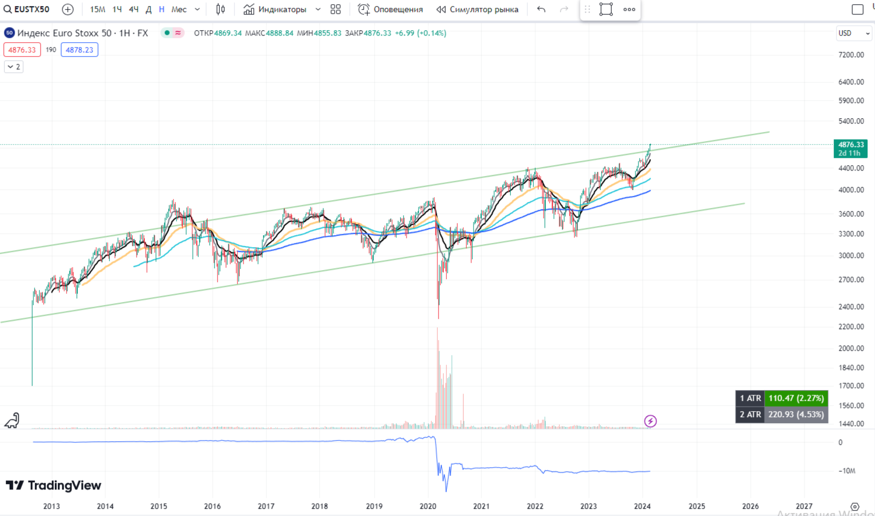Open the three-dots more options menu

[629, 9]
